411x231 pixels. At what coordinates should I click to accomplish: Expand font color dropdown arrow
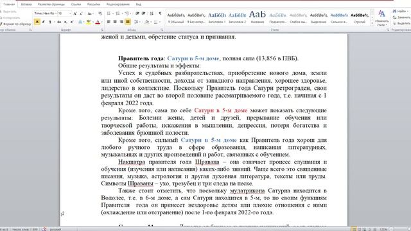pos(101,22)
